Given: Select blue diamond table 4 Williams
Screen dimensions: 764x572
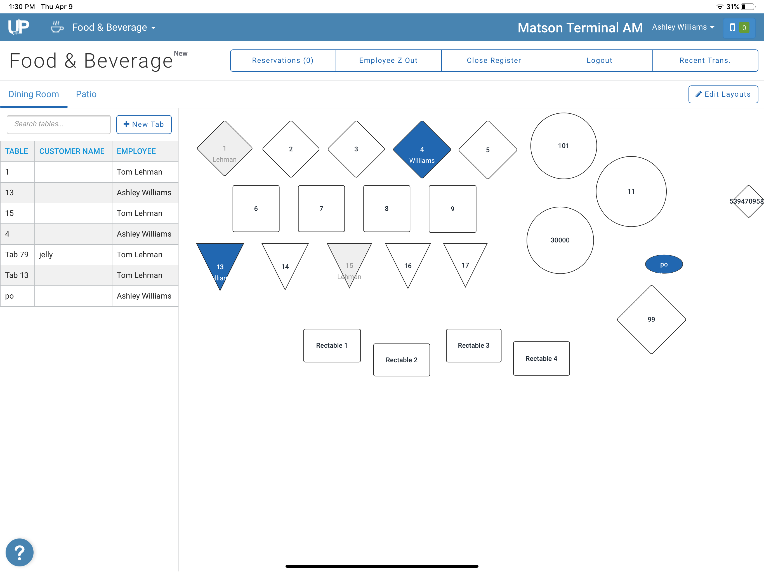Looking at the screenshot, I should point(422,150).
